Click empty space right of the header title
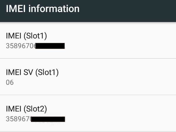The height and width of the screenshot is (132, 176). [129, 9]
